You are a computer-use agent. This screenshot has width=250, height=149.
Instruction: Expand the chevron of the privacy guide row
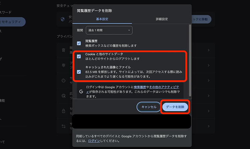click(x=209, y=65)
